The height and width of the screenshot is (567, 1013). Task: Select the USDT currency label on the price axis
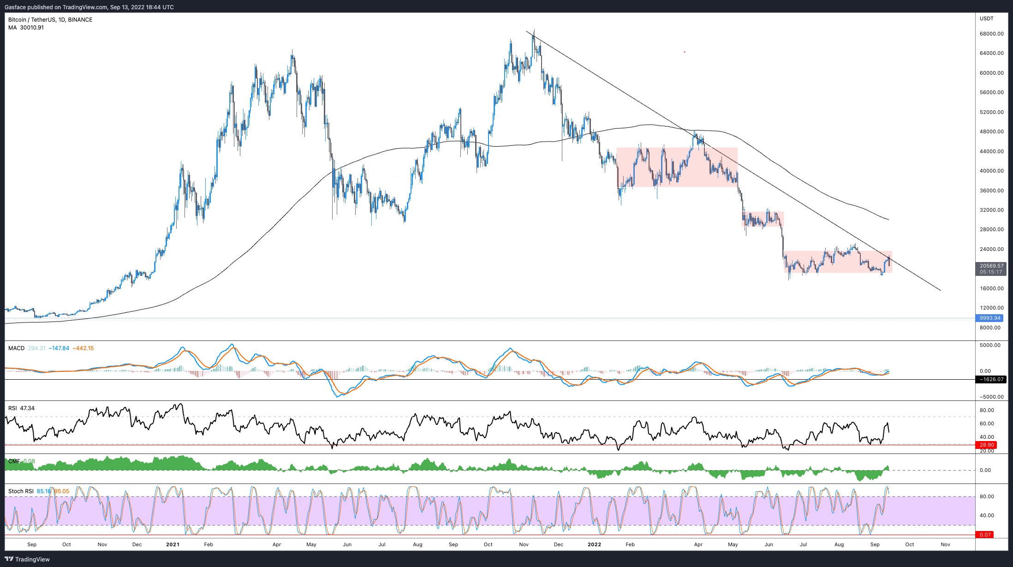pyautogui.click(x=986, y=18)
